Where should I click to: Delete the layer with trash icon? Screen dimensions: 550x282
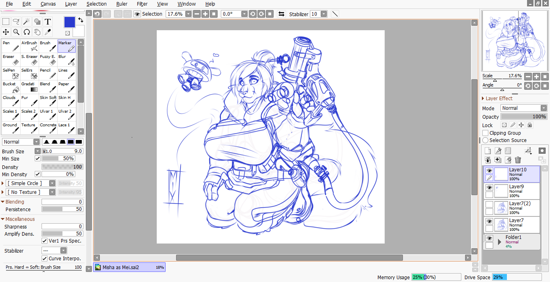(x=518, y=160)
